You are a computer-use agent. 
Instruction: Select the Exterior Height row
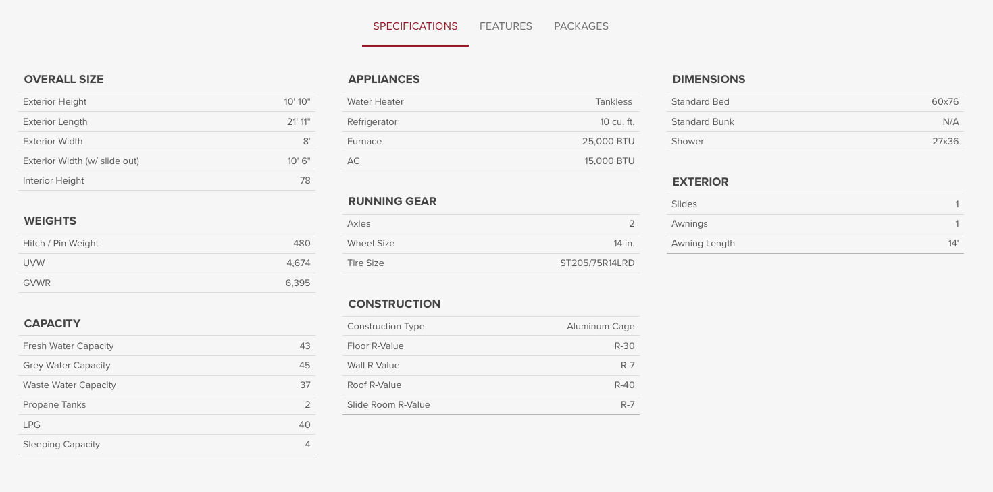(x=167, y=102)
